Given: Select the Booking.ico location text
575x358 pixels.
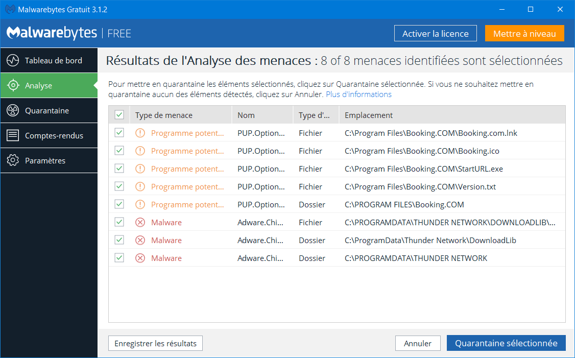Looking at the screenshot, I should point(422,151).
